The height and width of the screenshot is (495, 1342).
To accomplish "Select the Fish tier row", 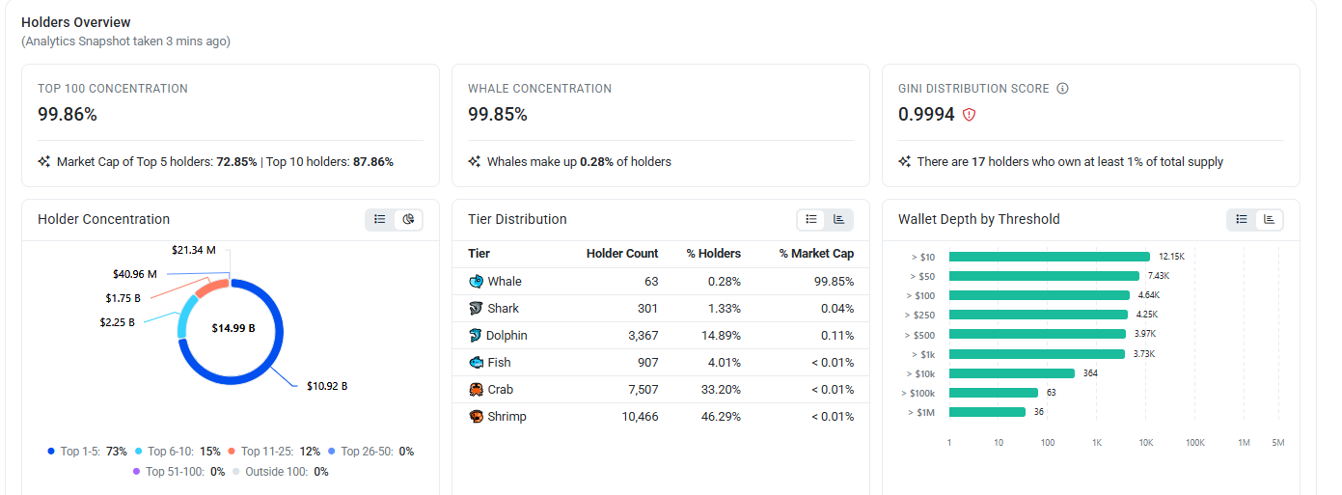I will click(x=661, y=363).
